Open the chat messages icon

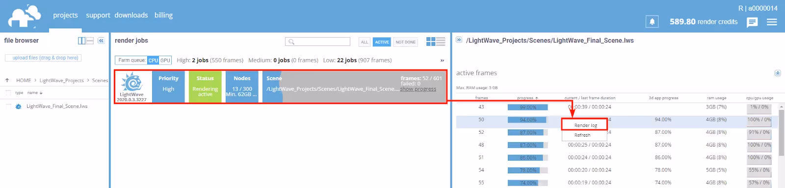[752, 22]
